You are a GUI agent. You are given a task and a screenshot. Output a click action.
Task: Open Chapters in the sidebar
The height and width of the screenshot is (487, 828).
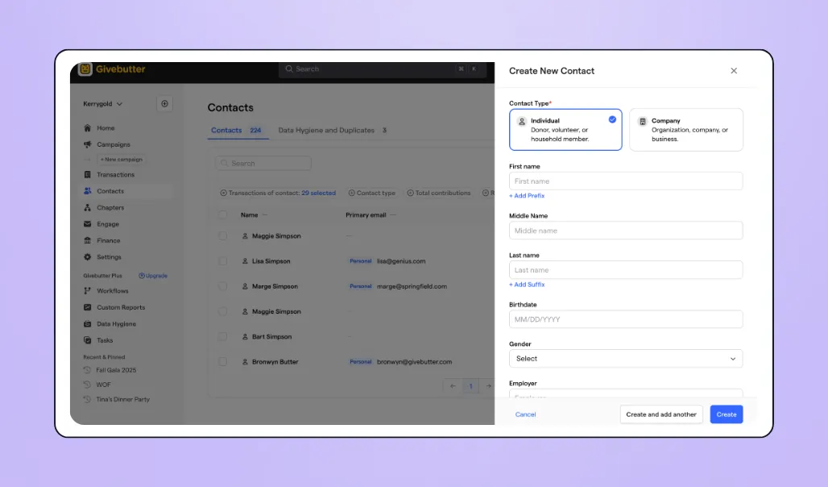(x=110, y=208)
